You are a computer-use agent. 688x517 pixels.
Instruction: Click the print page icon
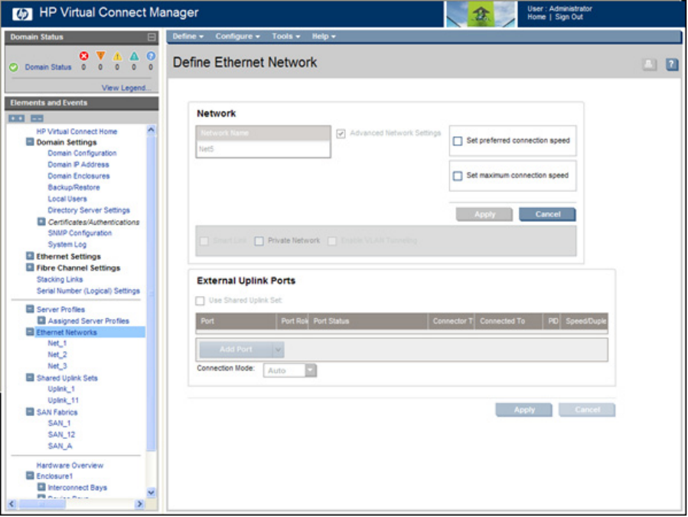click(x=649, y=65)
